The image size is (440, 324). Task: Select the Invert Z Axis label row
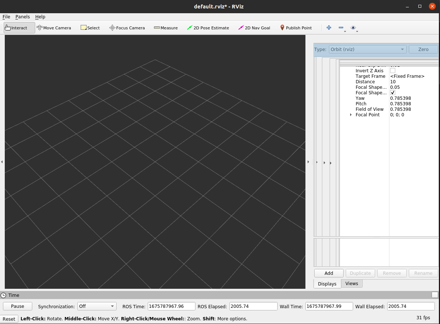coord(370,71)
